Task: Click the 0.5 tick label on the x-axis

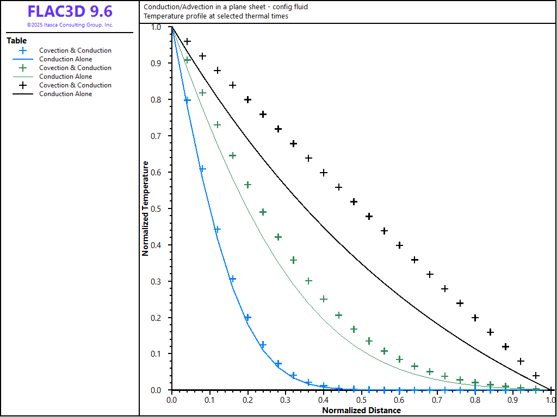Action: [361, 400]
